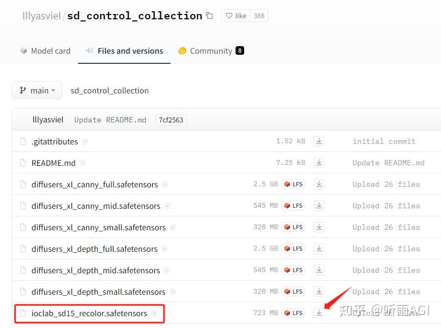This screenshot has height=328, width=441.
Task: Download diffusers_xl_canny_mid.safetensors
Action: click(x=319, y=206)
